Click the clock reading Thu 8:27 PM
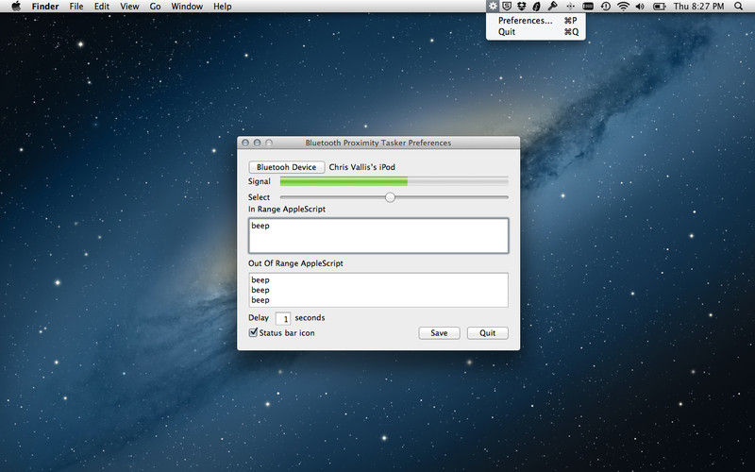Screen dimensions: 755x472 [x=698, y=7]
